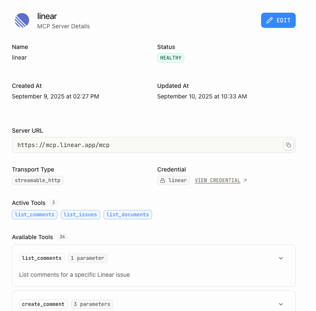Viewport: 316px width, 311px height.
Task: Expand the list_comments tool chevron
Action: [x=281, y=258]
